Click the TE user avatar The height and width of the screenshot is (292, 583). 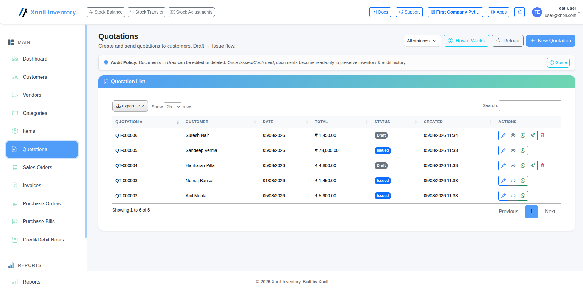coord(537,12)
